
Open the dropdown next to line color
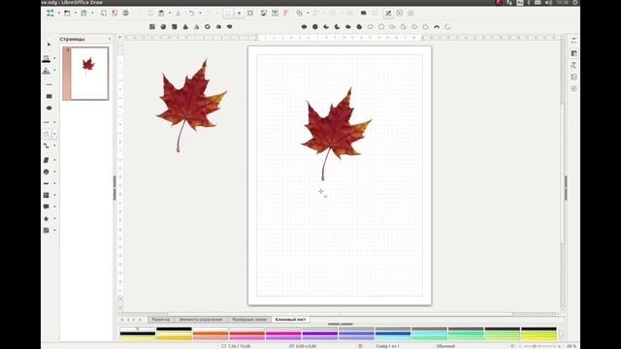tap(54, 58)
